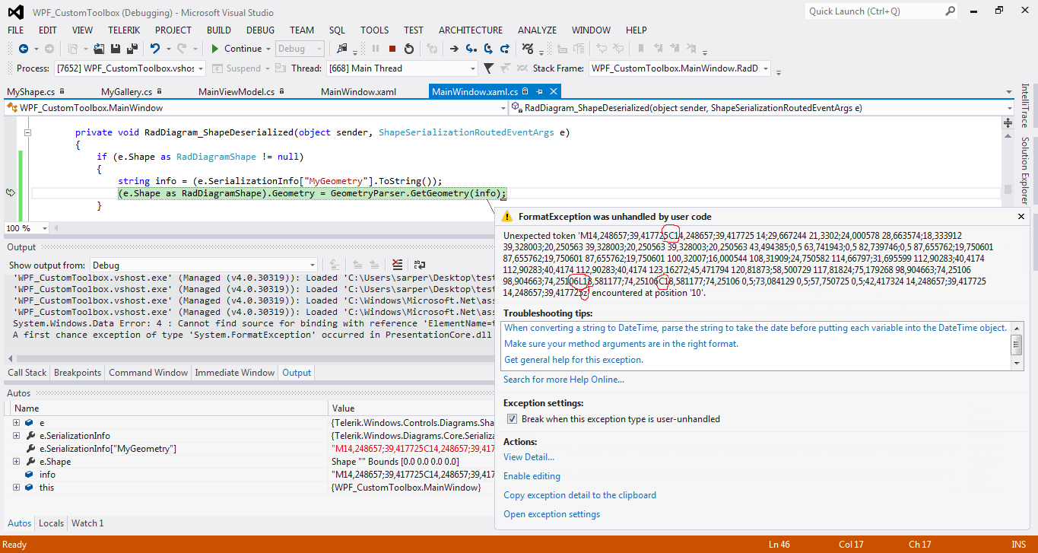Image resolution: width=1038 pixels, height=553 pixels.
Task: Click the Open File toolbar icon
Action: pos(100,49)
